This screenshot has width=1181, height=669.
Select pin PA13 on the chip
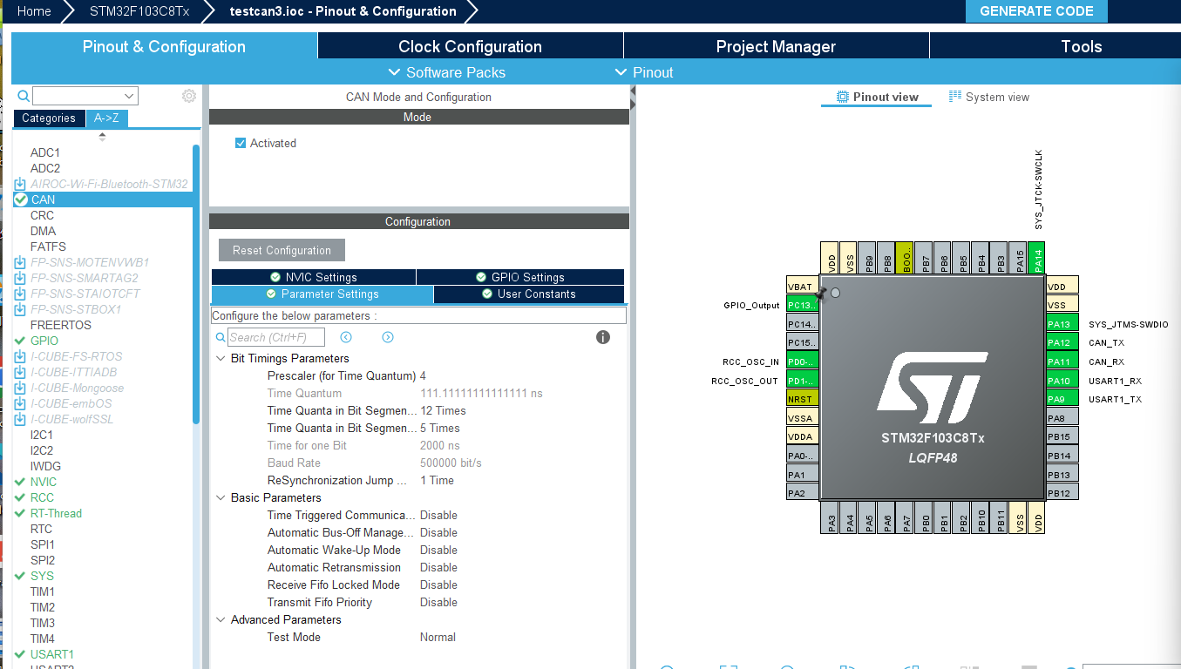click(x=1062, y=324)
